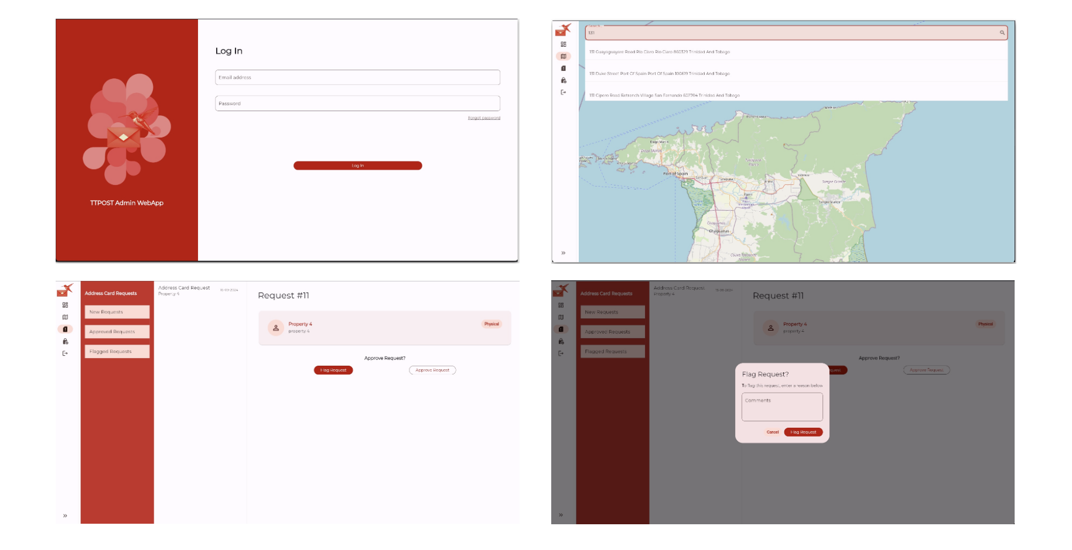Confirm with Flag Request button in the dialog

click(x=803, y=432)
